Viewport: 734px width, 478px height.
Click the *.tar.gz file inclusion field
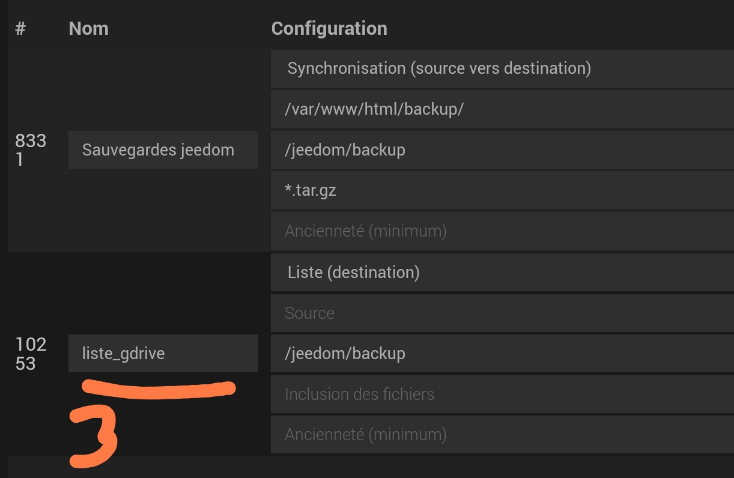click(x=502, y=190)
